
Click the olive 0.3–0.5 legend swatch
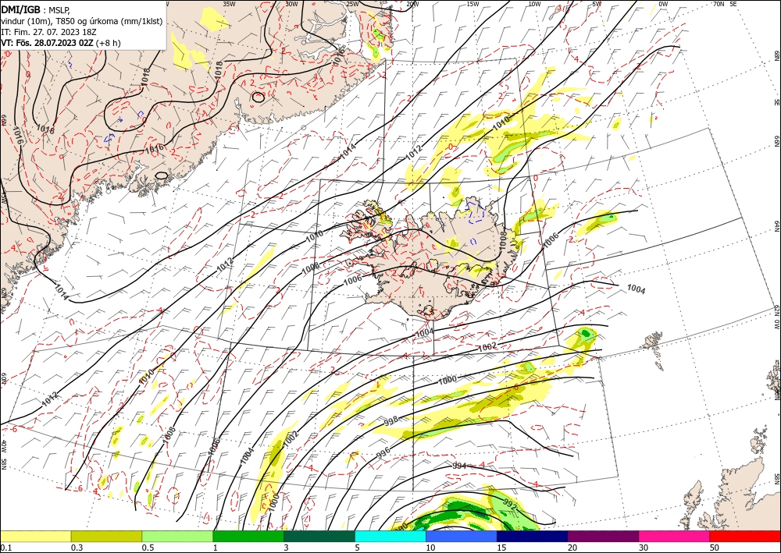106,536
